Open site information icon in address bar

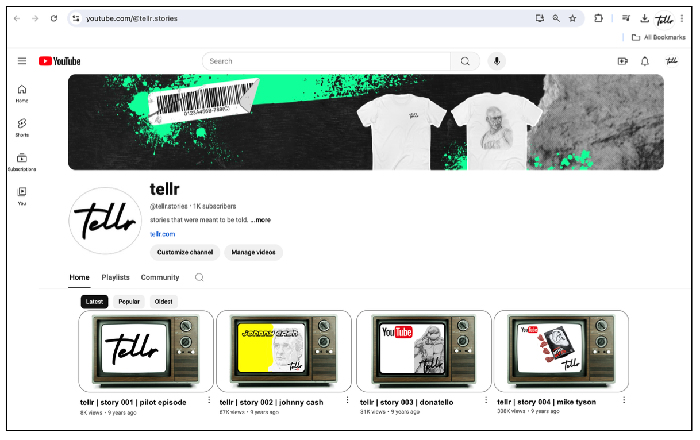click(76, 18)
